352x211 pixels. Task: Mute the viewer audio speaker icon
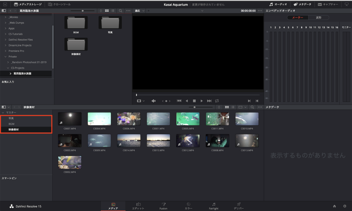tap(154, 101)
